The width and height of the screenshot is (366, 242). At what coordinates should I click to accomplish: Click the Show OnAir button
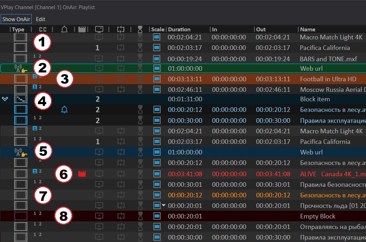coord(16,19)
